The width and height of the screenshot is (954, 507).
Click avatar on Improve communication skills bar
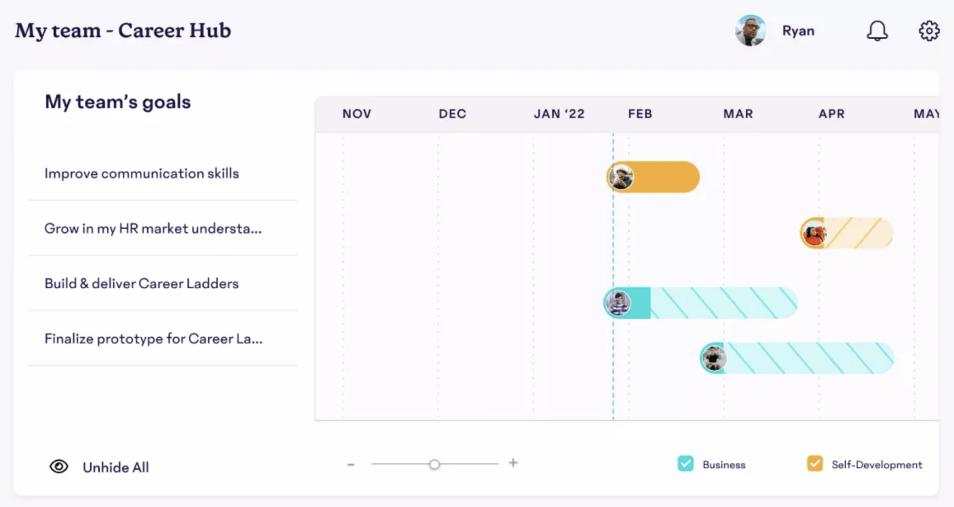coord(621,177)
